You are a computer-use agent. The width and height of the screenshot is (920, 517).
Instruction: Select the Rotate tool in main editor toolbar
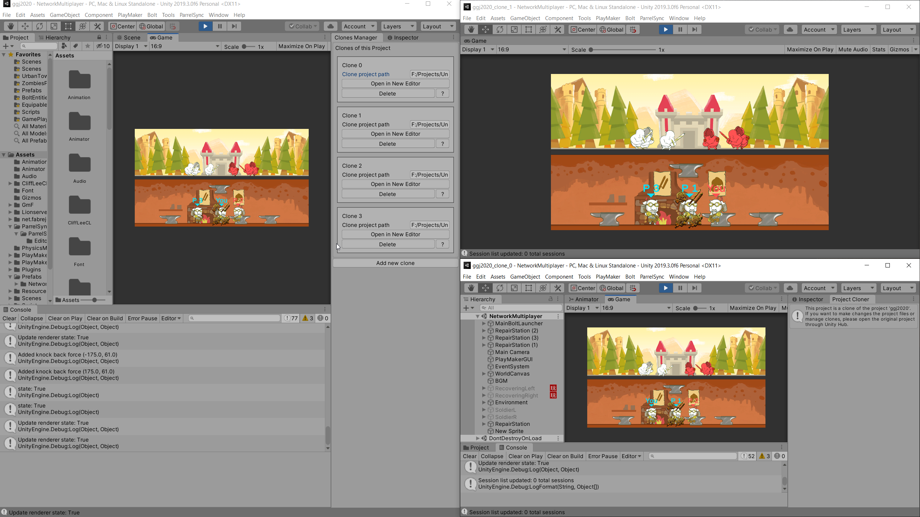click(40, 26)
